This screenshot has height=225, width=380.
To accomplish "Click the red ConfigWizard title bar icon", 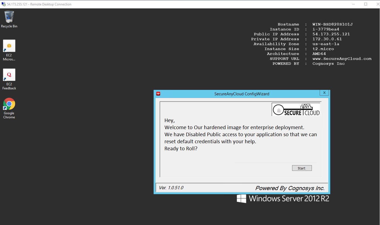I will point(158,94).
